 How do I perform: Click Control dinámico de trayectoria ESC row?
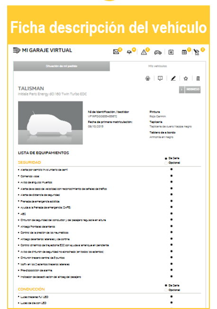[109, 245]
